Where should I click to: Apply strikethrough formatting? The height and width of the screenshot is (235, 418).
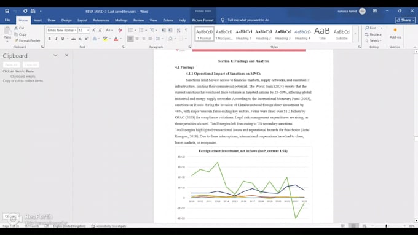click(x=73, y=39)
